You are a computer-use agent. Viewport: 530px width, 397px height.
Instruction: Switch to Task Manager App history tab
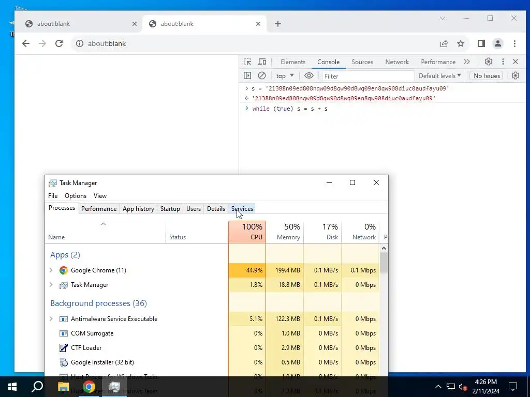click(x=138, y=209)
